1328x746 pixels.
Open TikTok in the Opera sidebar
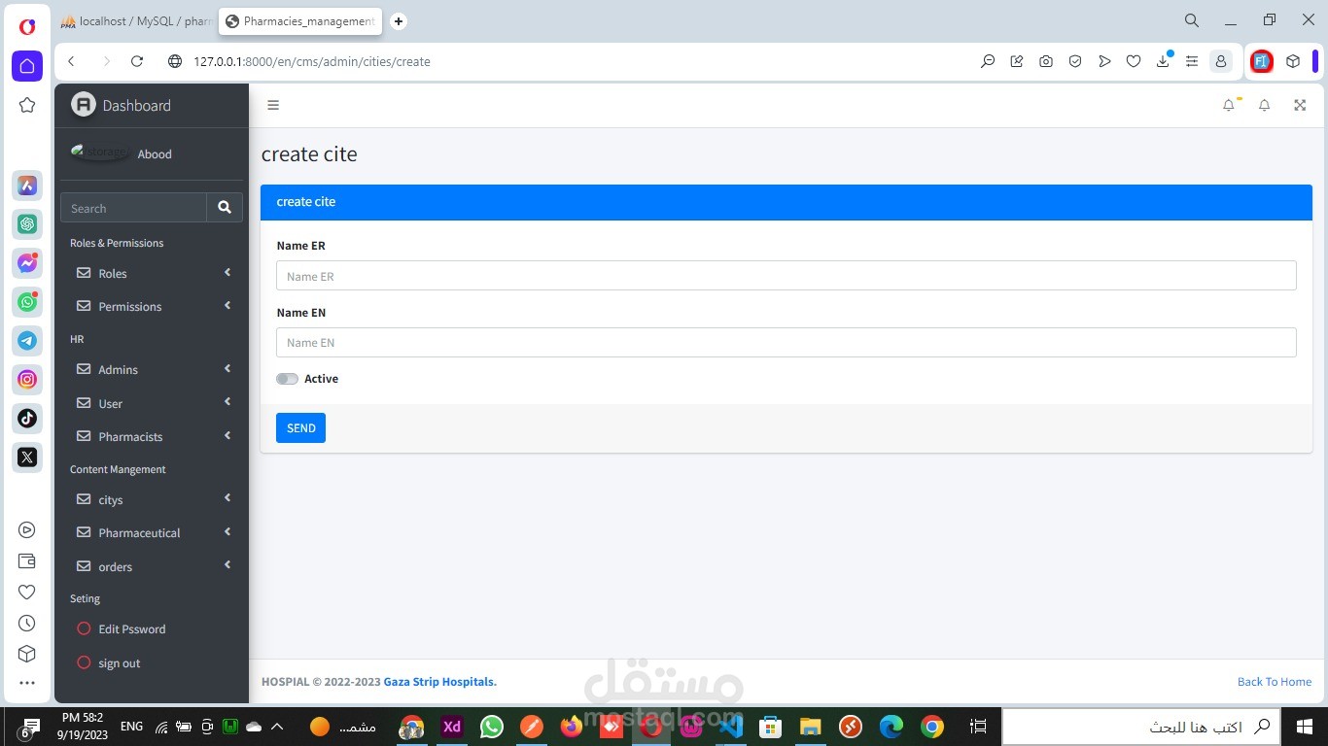(27, 419)
